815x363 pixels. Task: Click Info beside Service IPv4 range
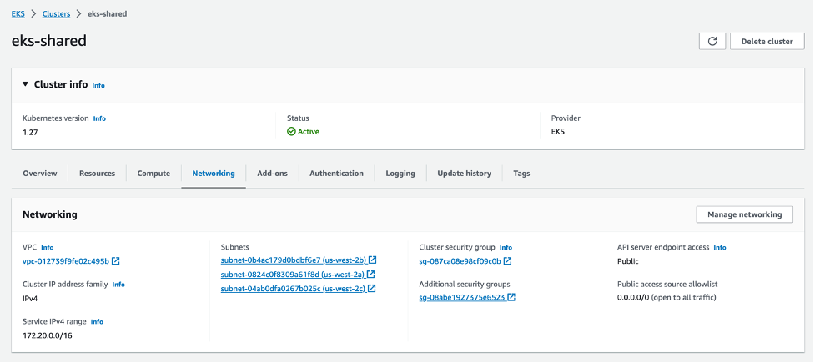[x=97, y=322]
